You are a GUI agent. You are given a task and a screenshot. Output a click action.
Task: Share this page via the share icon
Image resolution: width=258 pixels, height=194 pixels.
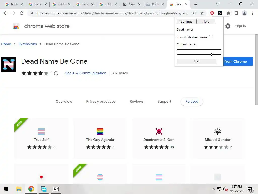(194, 13)
